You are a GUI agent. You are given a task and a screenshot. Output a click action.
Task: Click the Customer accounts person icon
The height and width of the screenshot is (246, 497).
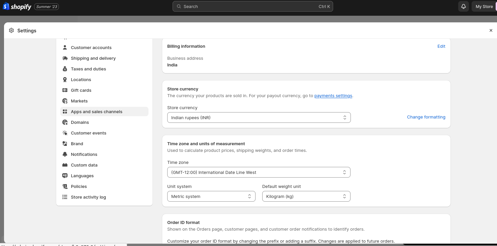(65, 47)
